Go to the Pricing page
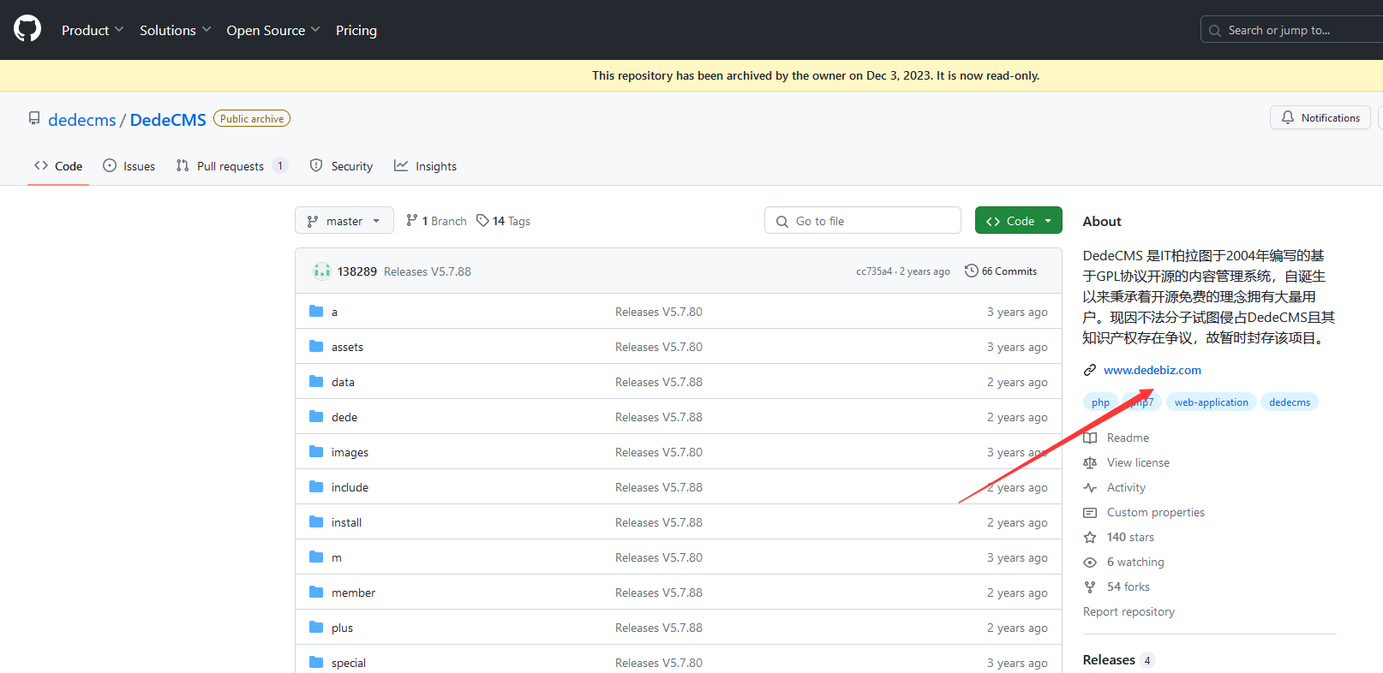 356,30
